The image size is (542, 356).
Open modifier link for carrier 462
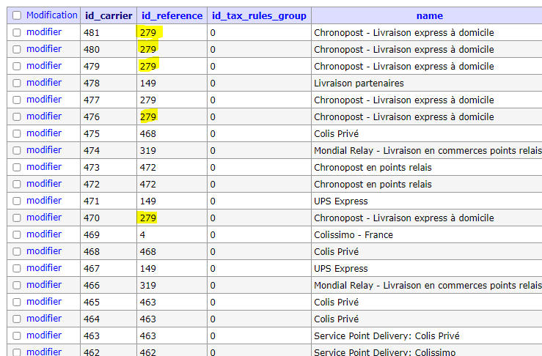pyautogui.click(x=44, y=352)
